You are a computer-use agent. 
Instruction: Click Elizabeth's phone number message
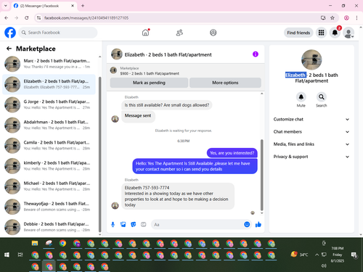point(178,196)
